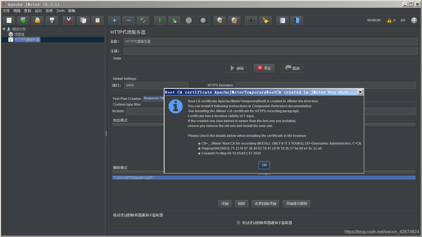Click the Clear All results icon
Screen dimensions: 422x237
pos(234,20)
